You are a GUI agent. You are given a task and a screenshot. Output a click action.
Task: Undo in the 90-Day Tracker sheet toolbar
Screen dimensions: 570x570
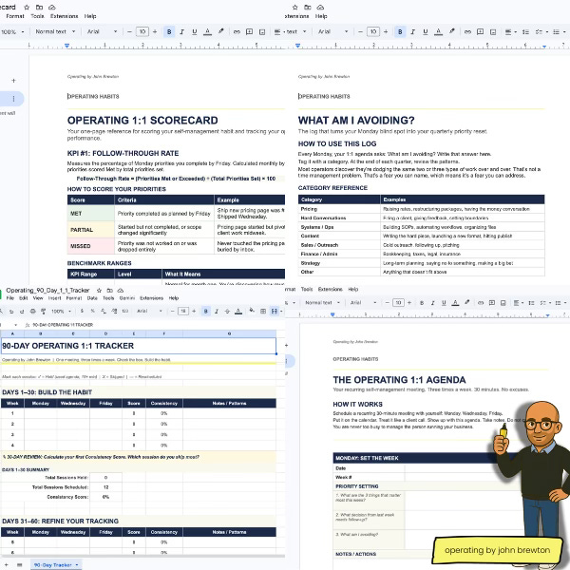pyautogui.click(x=11, y=312)
